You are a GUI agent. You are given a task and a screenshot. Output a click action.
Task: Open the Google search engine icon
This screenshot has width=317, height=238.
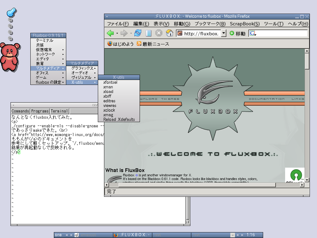tap(253, 33)
